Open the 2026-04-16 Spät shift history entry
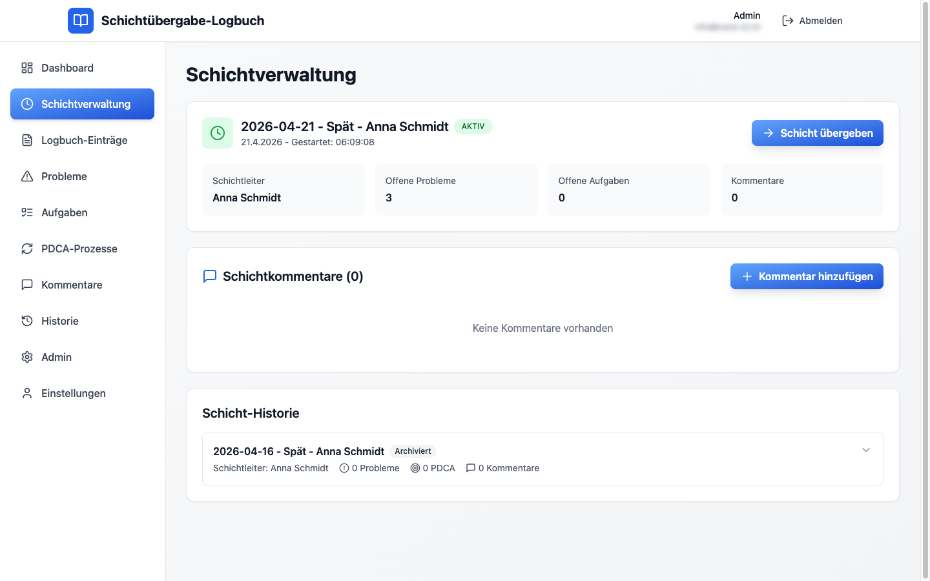The width and height of the screenshot is (930, 581). [x=298, y=451]
